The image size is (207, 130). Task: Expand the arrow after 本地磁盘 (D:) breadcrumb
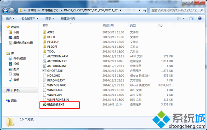[x=61, y=10]
